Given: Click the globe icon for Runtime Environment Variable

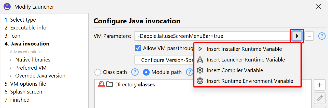Looking at the screenshot, I should [200, 81].
